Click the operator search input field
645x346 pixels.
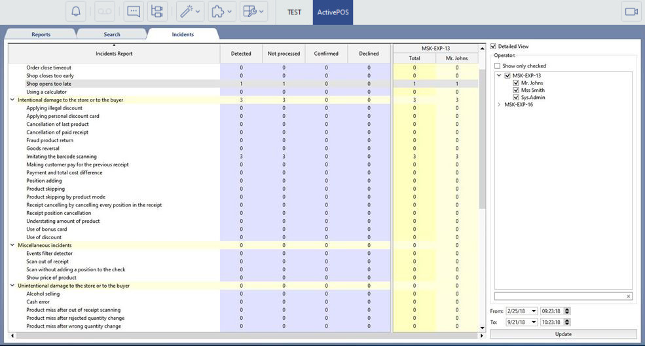pos(560,296)
